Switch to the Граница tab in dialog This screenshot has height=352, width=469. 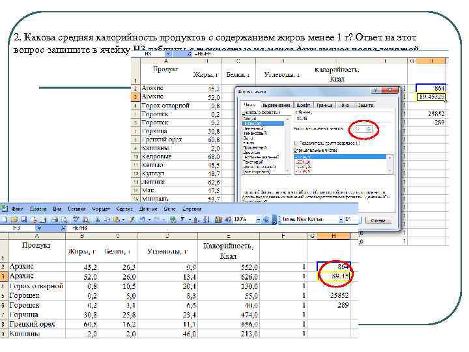point(324,106)
